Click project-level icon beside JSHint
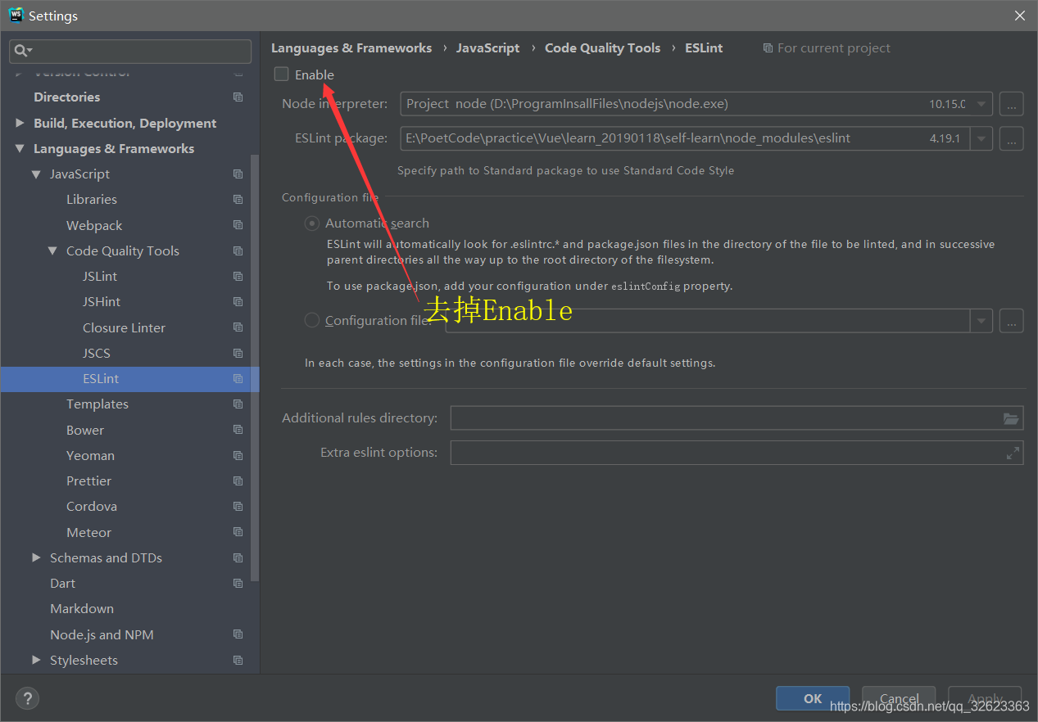The image size is (1038, 722). pos(238,301)
